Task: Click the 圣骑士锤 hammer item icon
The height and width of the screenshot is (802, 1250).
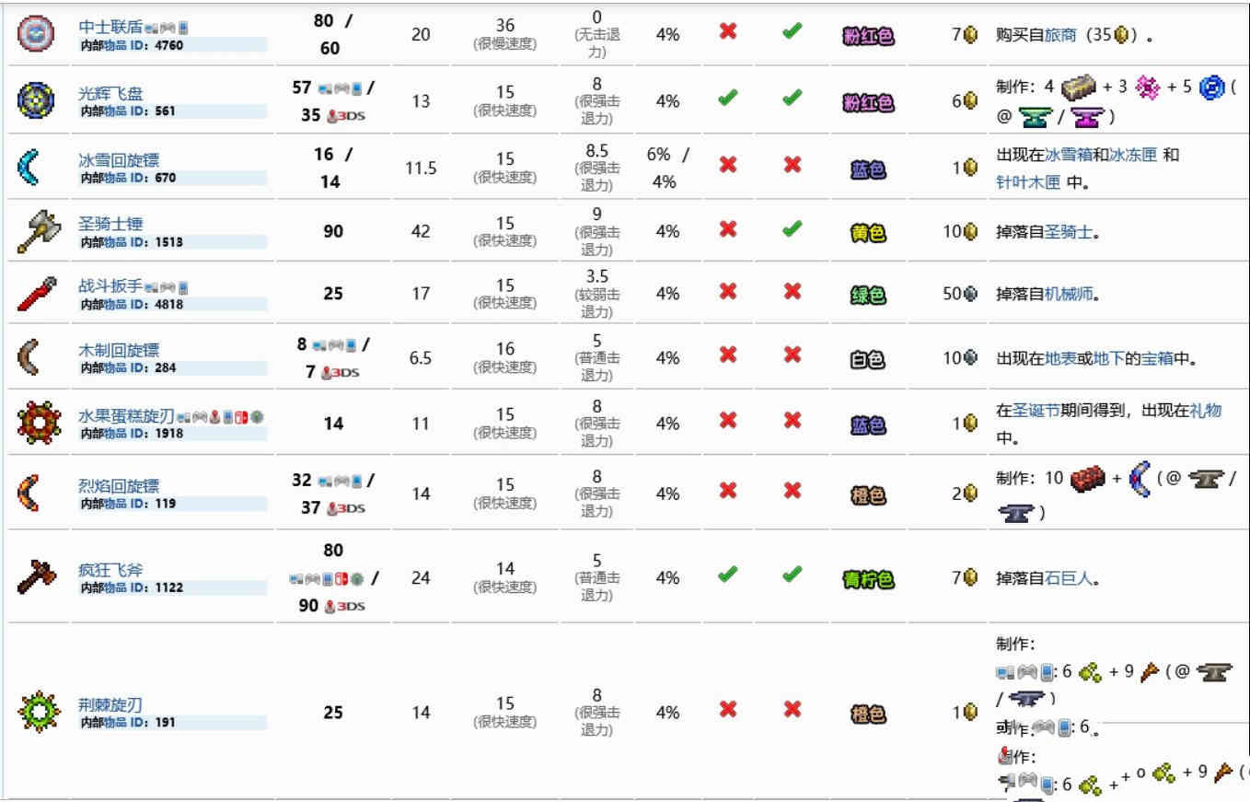Action: (x=38, y=231)
